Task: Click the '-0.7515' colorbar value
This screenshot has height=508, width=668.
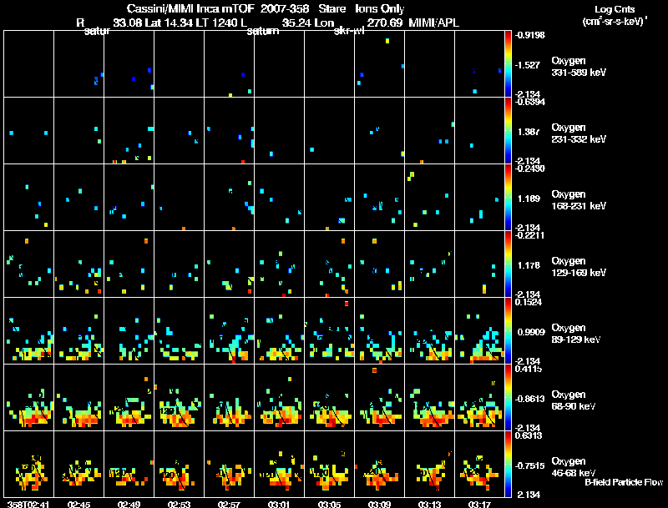Action: pos(530,466)
